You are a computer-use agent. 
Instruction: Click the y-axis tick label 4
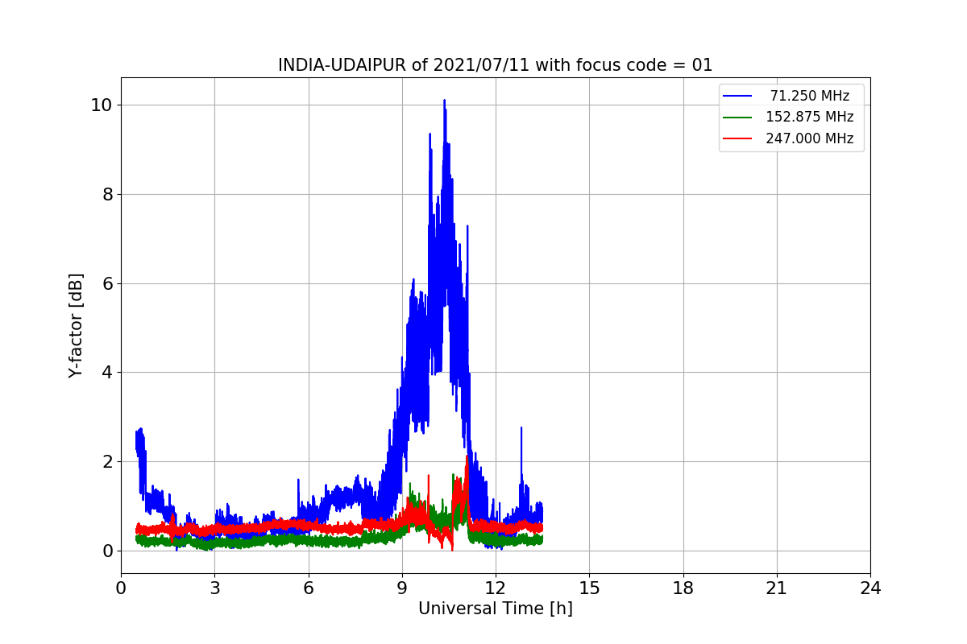[x=107, y=373]
